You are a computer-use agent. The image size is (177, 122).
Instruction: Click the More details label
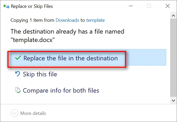[33, 113]
